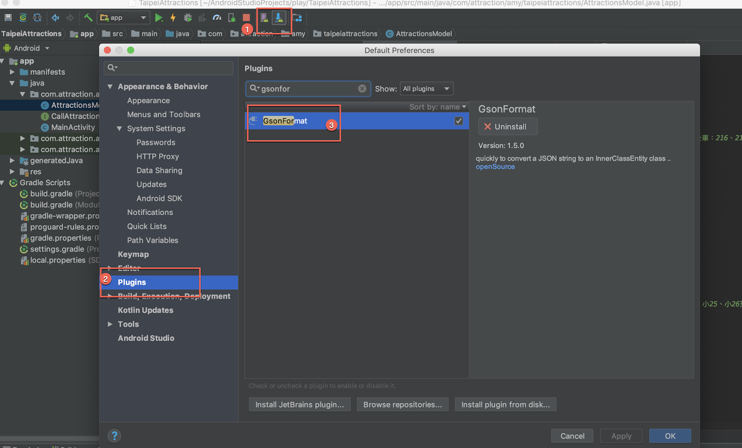Open the openSource link
This screenshot has height=448, width=742.
[495, 167]
